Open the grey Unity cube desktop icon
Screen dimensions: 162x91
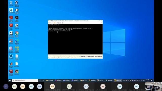pos(17,26)
